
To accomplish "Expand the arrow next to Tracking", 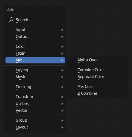I will [x=63, y=87].
